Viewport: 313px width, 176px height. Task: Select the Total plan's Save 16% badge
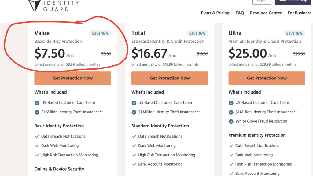click(197, 33)
